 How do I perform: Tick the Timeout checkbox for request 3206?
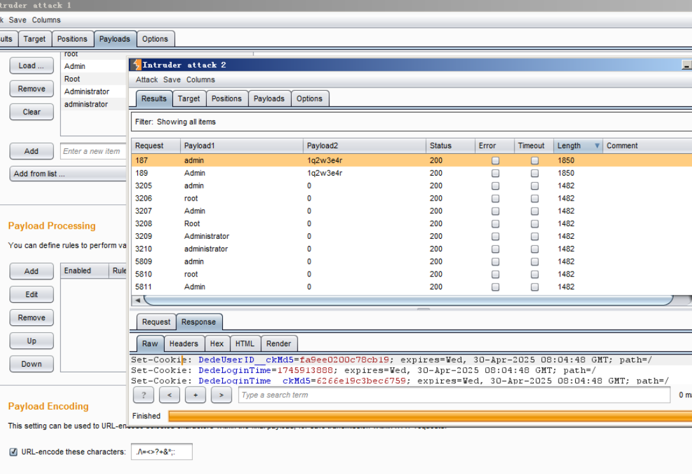point(535,199)
